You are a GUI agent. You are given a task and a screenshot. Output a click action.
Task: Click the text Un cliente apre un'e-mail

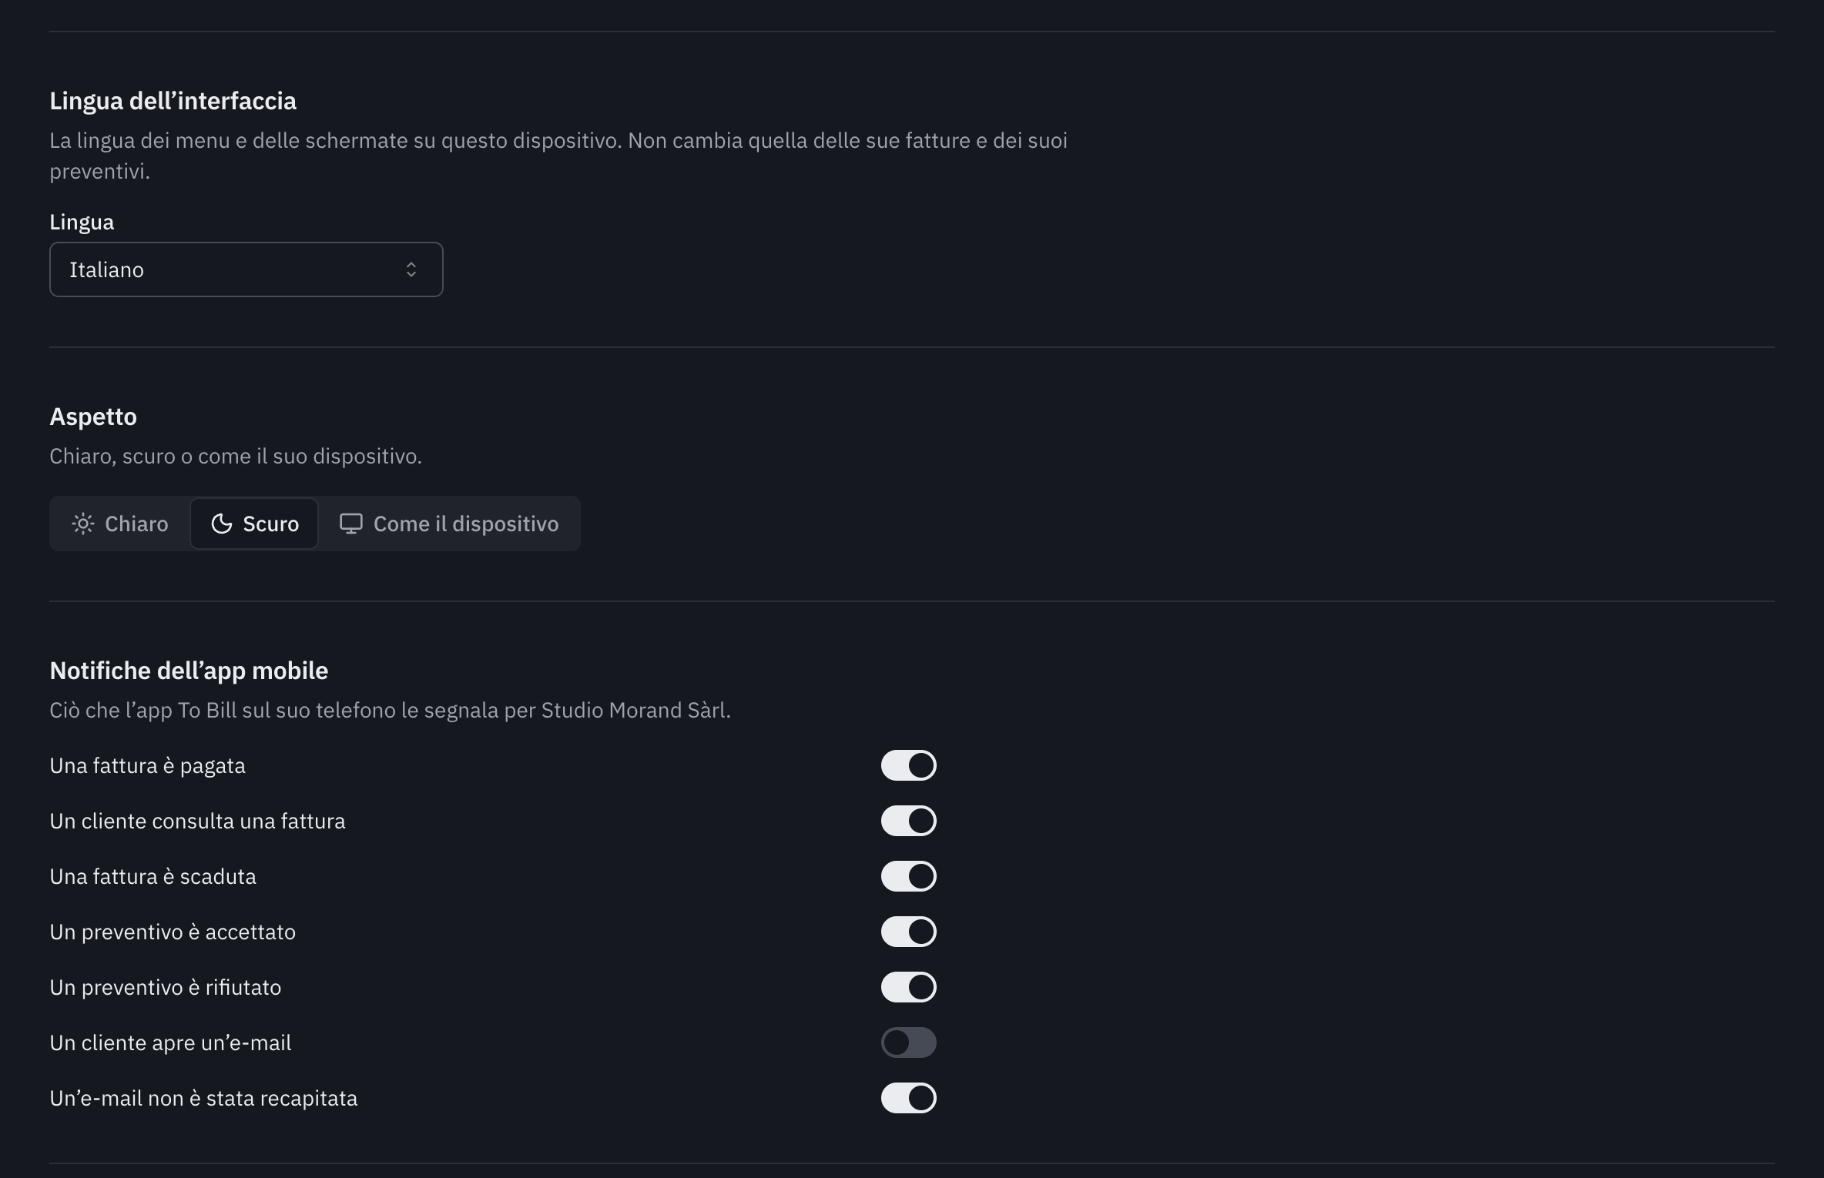click(170, 1042)
